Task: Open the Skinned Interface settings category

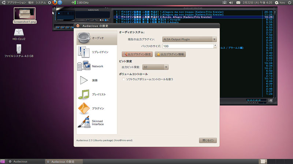Action: click(x=97, y=122)
